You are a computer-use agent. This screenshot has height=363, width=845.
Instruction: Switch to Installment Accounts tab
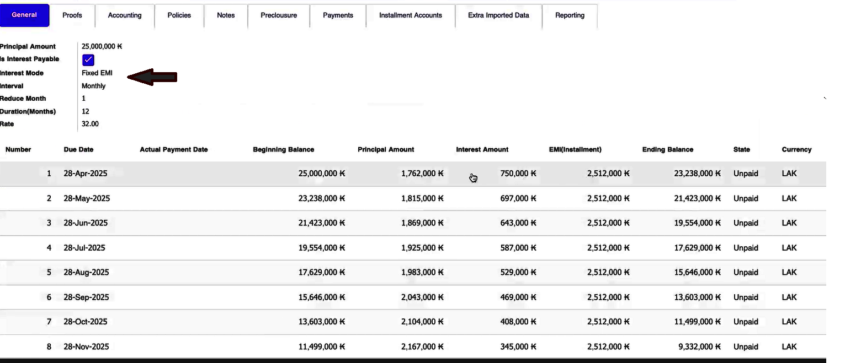point(410,15)
